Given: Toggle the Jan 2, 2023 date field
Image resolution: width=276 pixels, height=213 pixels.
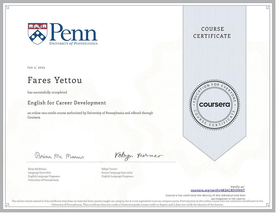Looking at the screenshot, I should pos(36,67).
